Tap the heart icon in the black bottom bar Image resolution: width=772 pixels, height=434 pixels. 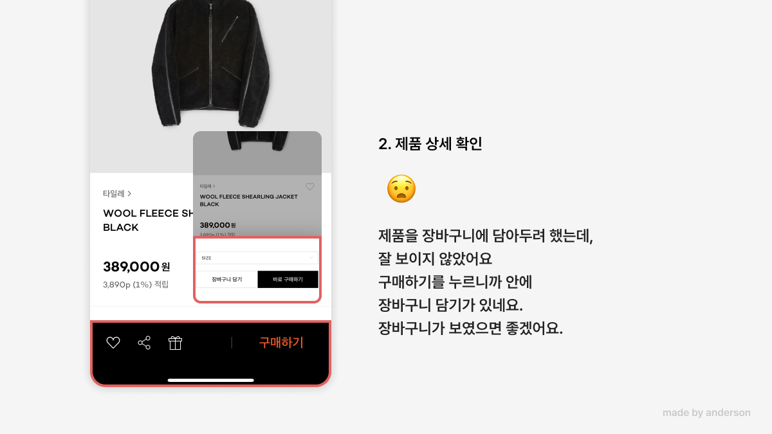pos(113,343)
